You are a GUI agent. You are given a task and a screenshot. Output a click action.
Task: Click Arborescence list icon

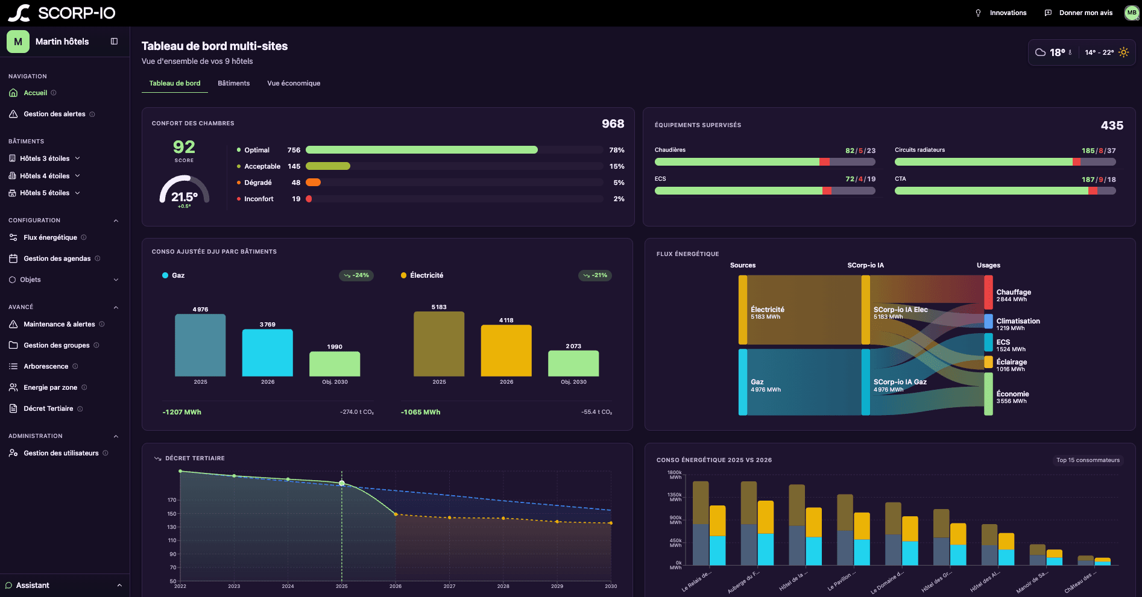[x=13, y=366]
